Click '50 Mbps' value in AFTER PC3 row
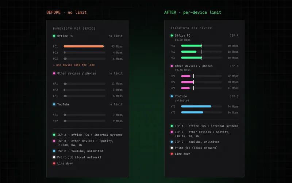The image size is (292, 183). click(x=233, y=58)
